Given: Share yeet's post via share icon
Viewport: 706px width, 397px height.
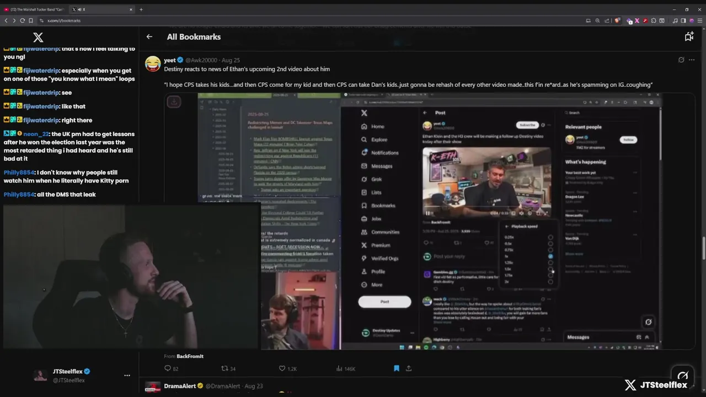Looking at the screenshot, I should (409, 368).
